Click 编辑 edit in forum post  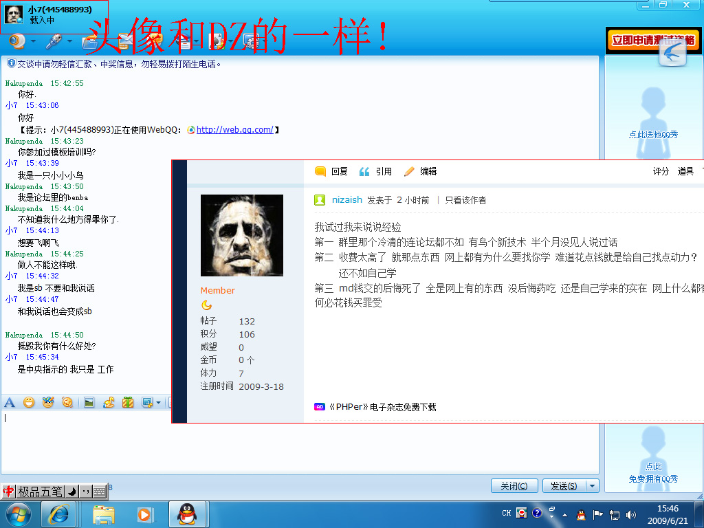pos(420,171)
